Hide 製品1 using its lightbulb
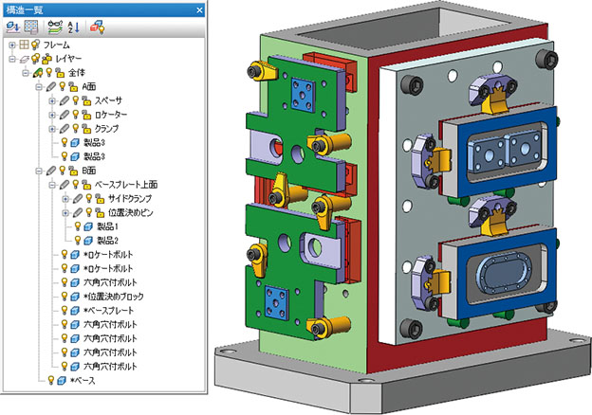The height and width of the screenshot is (415, 592). tap(77, 227)
